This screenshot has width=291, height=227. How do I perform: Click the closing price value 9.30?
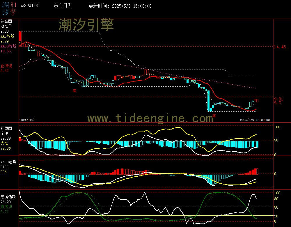pyautogui.click(x=5, y=31)
